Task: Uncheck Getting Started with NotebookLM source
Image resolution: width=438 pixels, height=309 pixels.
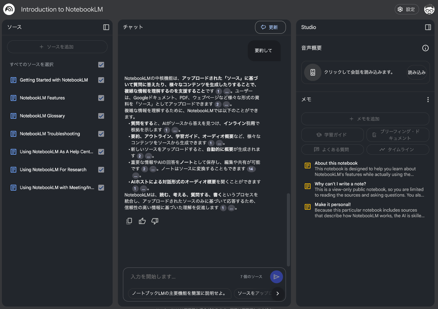Action: click(101, 80)
